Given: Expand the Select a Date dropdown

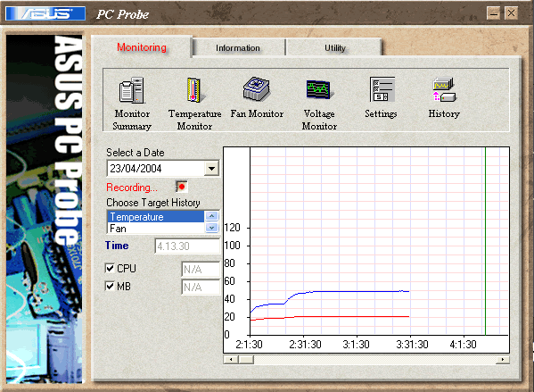Looking at the screenshot, I should pos(211,169).
